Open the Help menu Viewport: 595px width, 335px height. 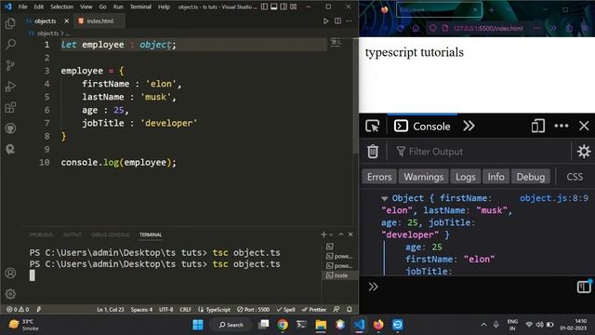[x=164, y=7]
